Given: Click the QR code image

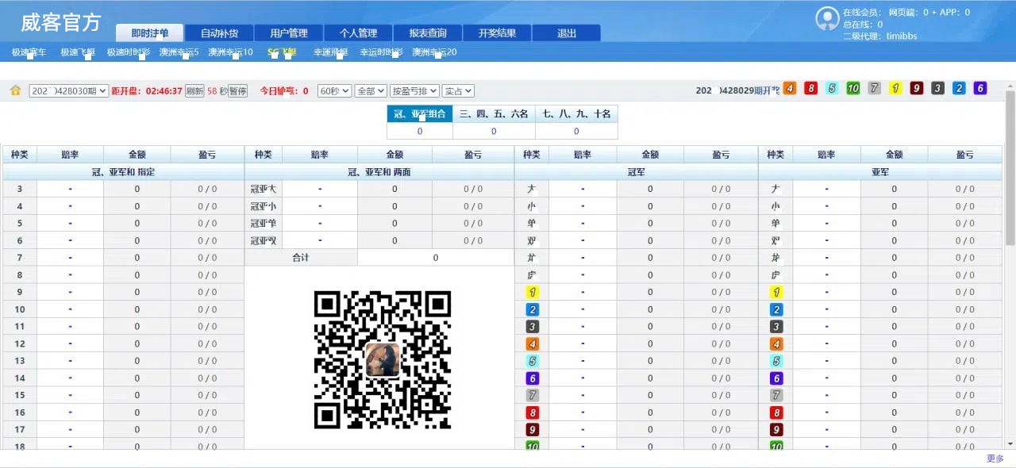Looking at the screenshot, I should (383, 360).
